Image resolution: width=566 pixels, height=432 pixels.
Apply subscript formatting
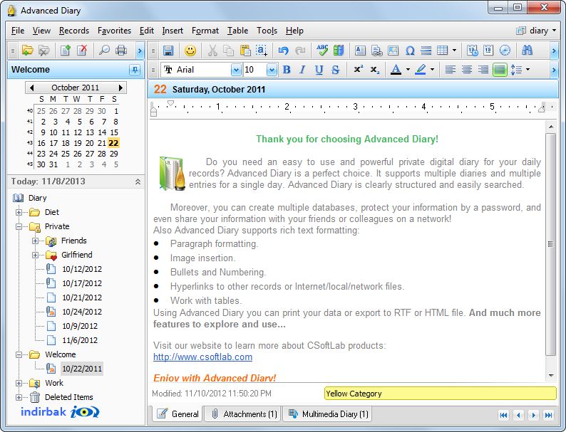pyautogui.click(x=375, y=70)
